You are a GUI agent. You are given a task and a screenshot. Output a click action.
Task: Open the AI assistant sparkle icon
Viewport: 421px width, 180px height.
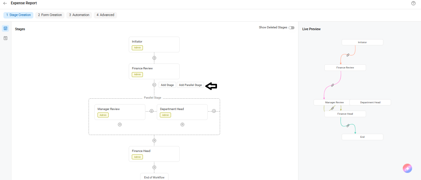(407, 168)
